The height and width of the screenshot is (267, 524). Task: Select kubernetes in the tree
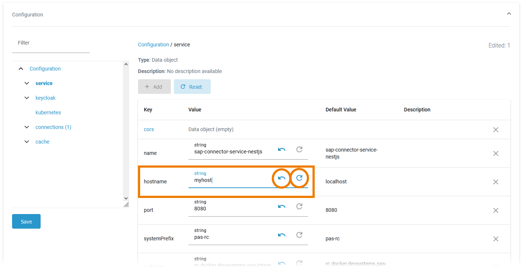48,112
